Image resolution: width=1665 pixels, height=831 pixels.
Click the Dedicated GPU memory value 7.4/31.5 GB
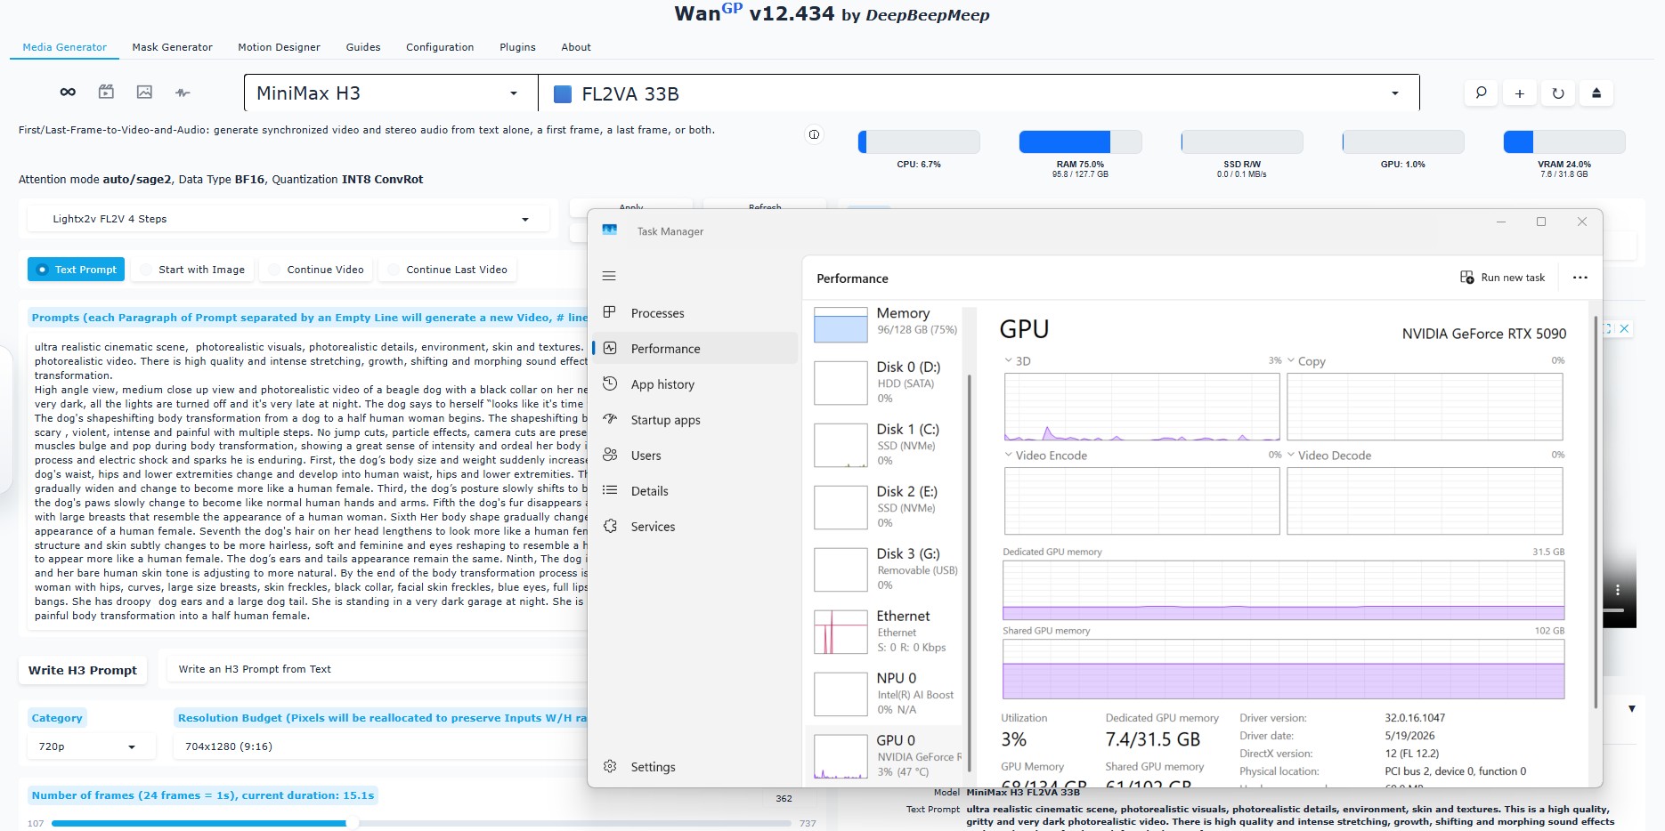coord(1153,739)
